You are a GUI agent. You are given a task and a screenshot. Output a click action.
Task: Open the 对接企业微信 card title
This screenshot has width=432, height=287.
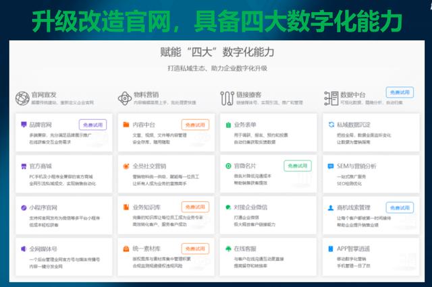[x=252, y=208]
